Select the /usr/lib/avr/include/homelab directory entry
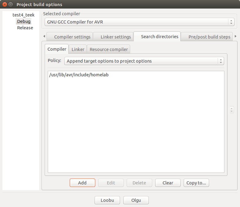The height and width of the screenshot is (207, 240). point(79,75)
